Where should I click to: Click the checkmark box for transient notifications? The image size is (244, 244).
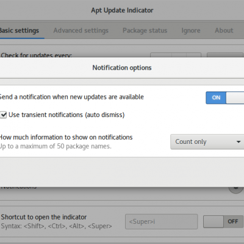tap(3, 115)
